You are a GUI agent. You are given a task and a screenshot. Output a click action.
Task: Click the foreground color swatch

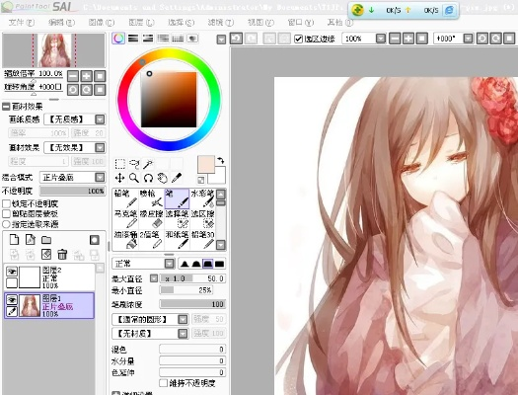[206, 164]
